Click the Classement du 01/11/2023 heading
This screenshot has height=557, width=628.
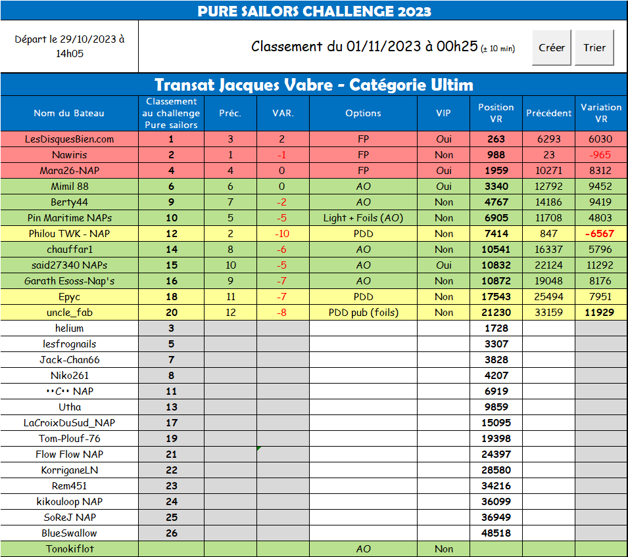click(383, 47)
